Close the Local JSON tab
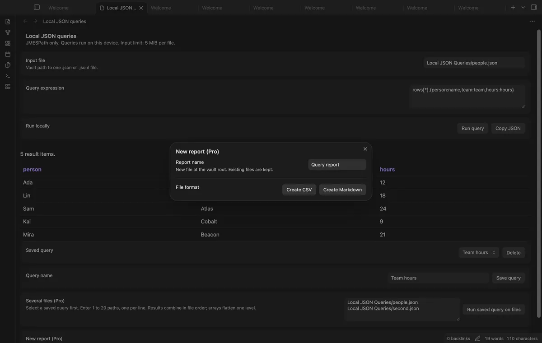The image size is (542, 343). tap(141, 8)
